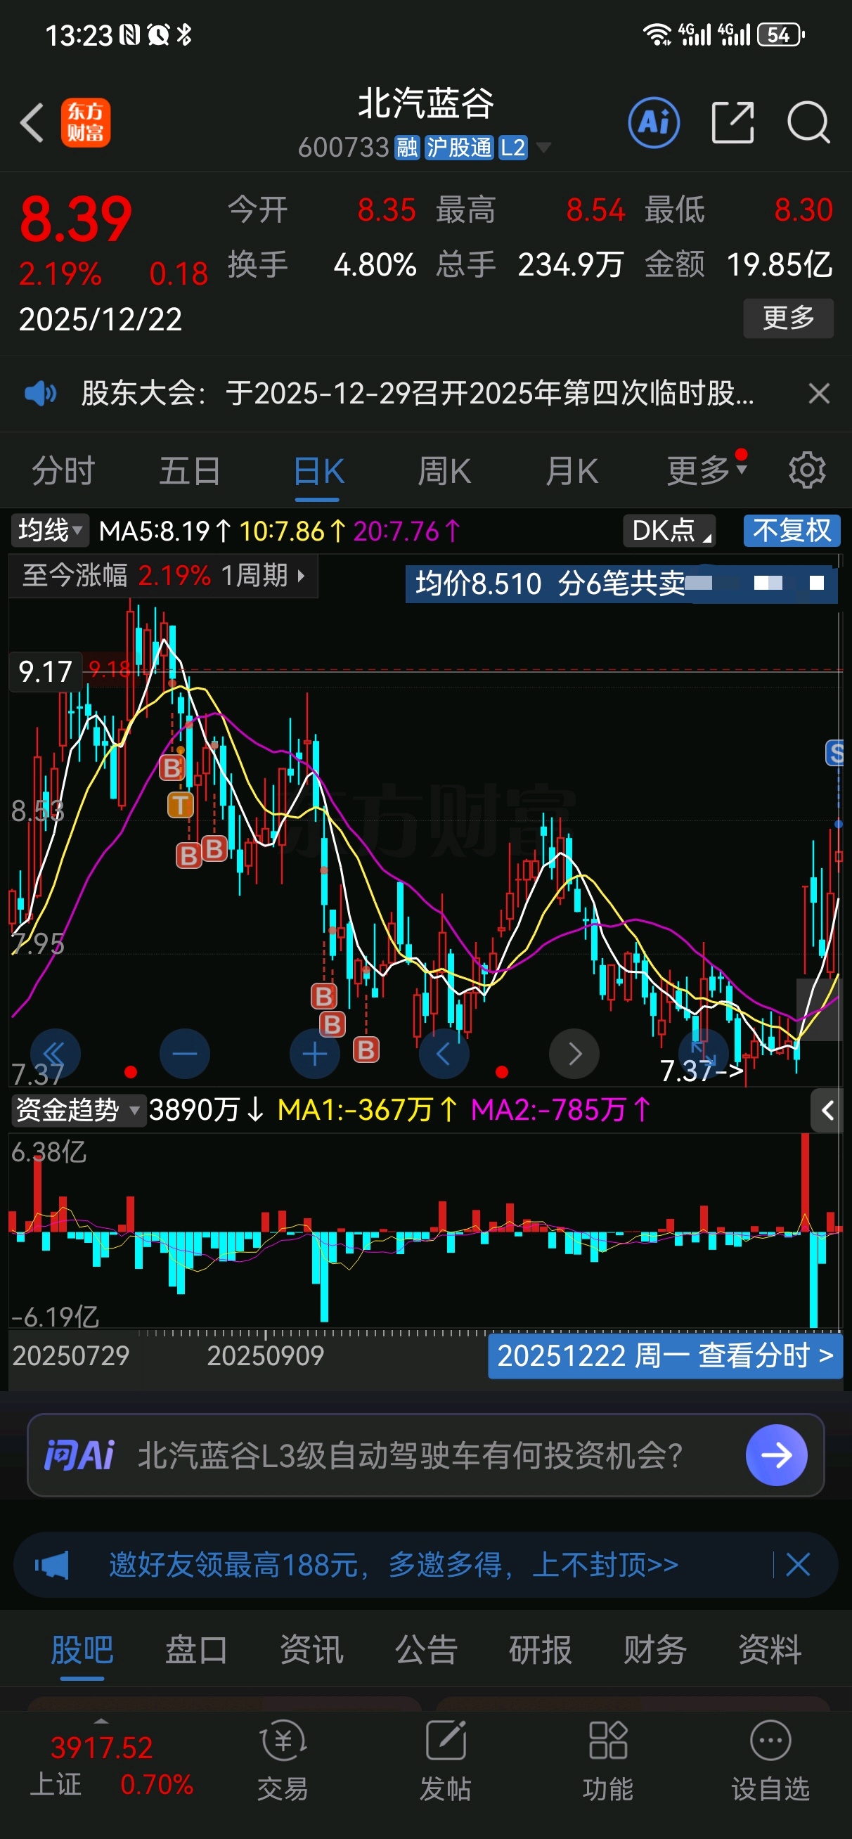Expand the 更多 period dropdown
Screen dimensions: 852x1839
coord(706,470)
